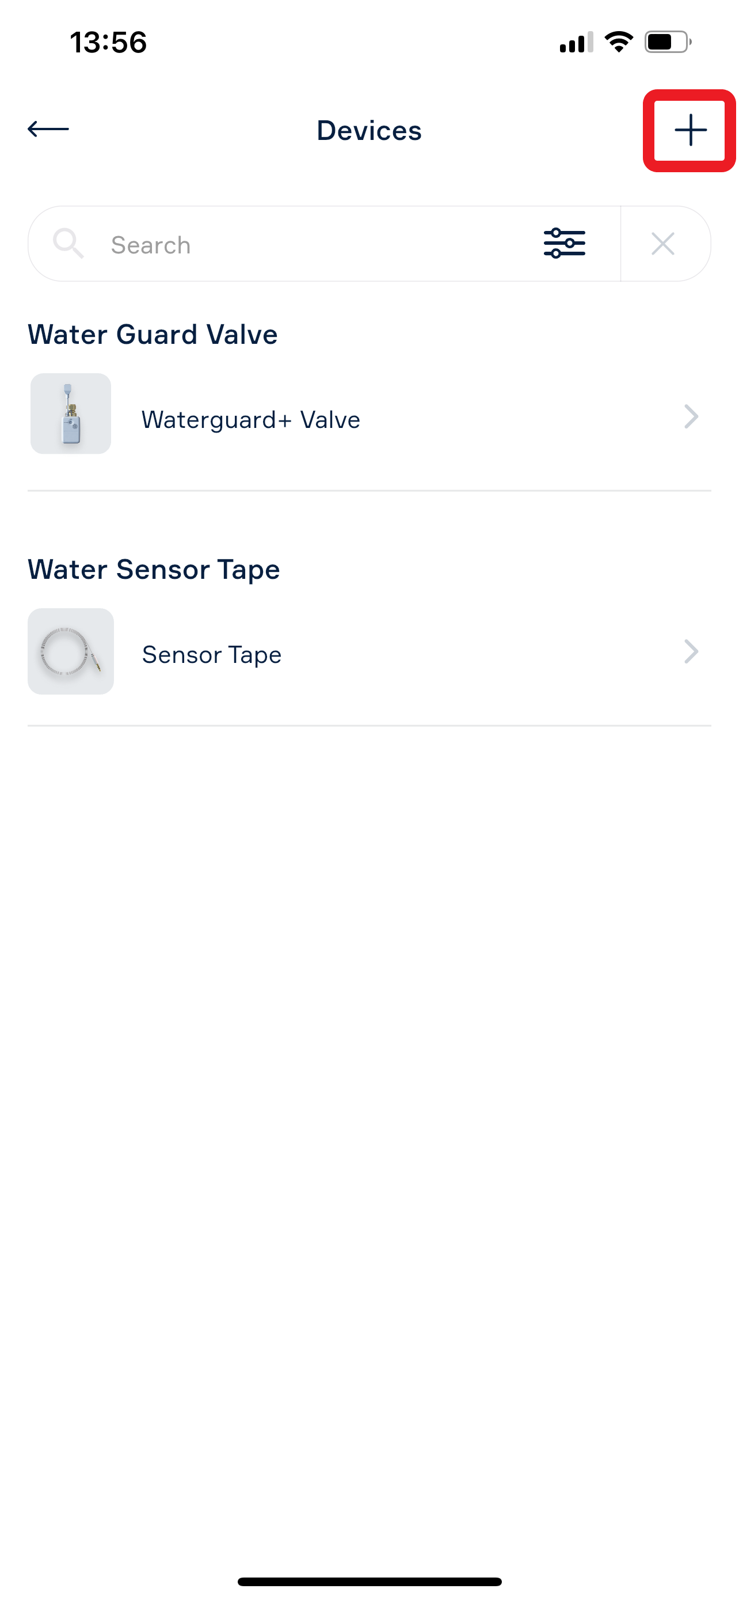Tap the Water Guard Valve section heading
This screenshot has width=739, height=1600.
153,335
